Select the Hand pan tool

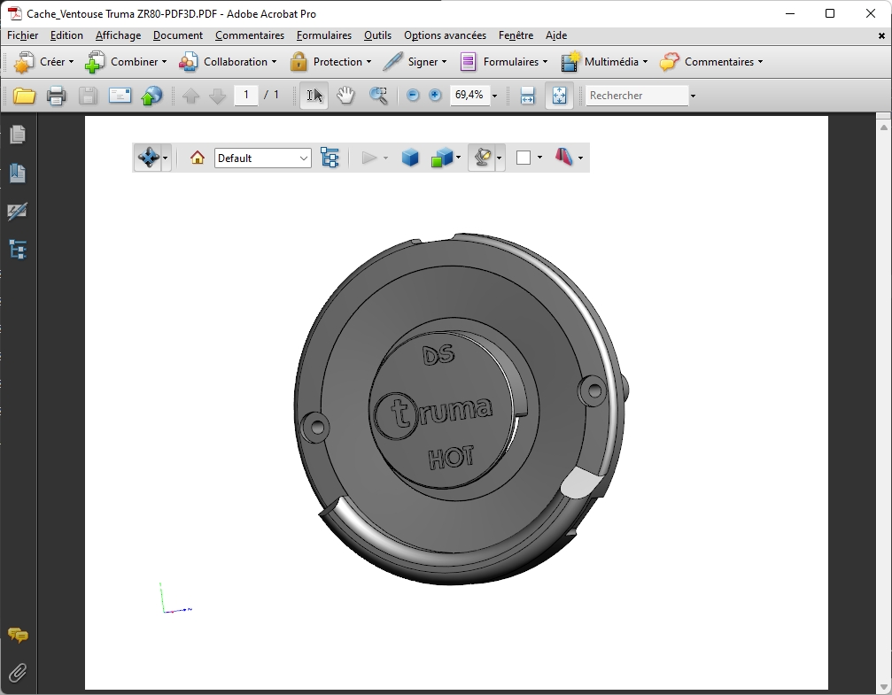(345, 96)
